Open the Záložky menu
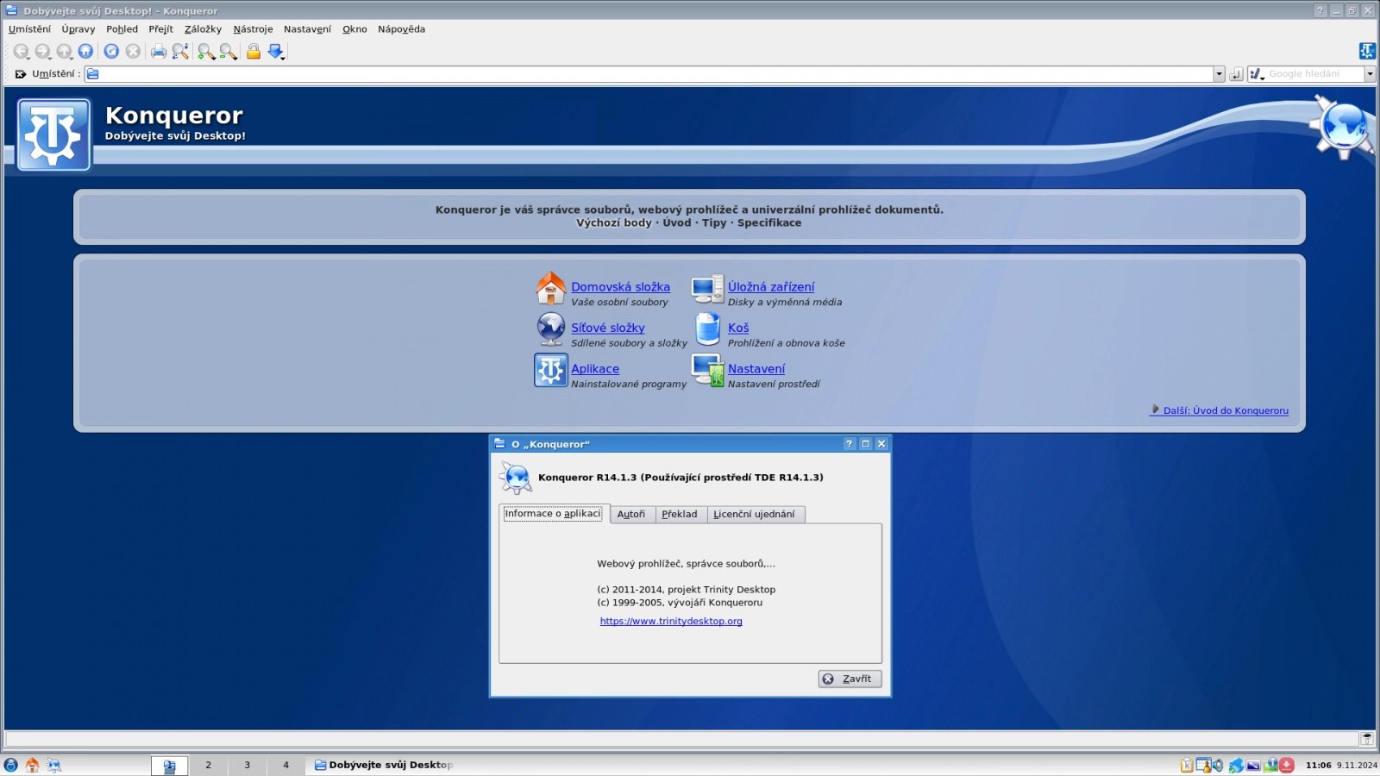1380x776 pixels. 203,29
